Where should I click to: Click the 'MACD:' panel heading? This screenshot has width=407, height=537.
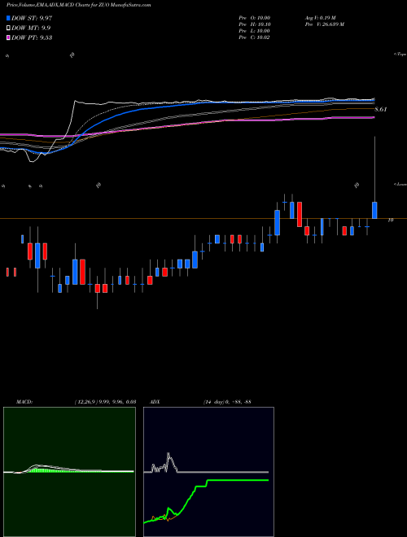coord(24,402)
